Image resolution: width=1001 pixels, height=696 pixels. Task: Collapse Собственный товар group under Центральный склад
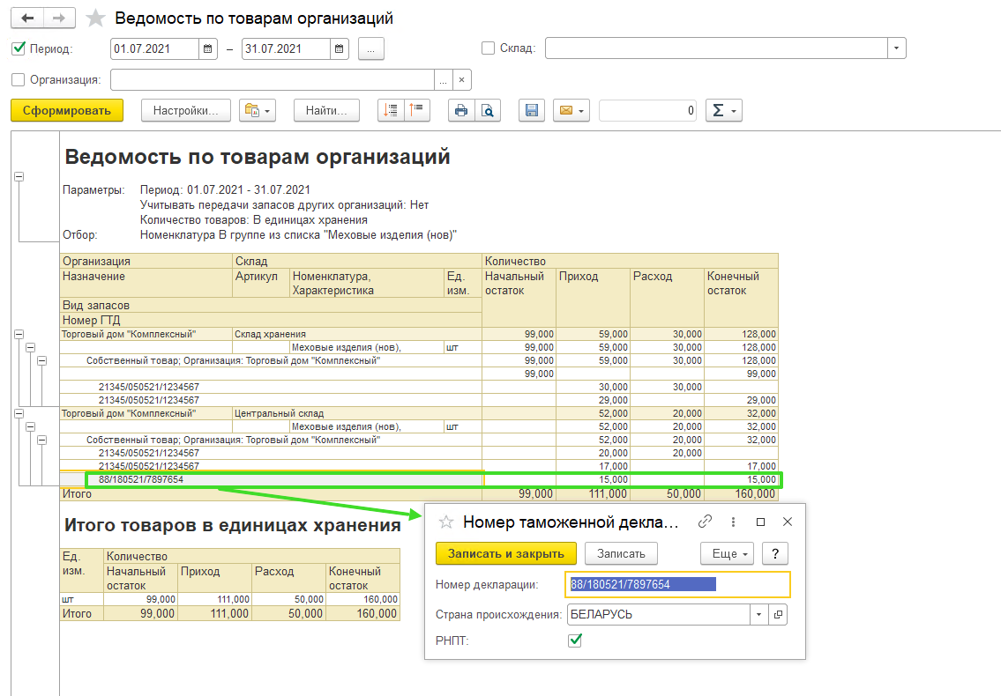(42, 441)
